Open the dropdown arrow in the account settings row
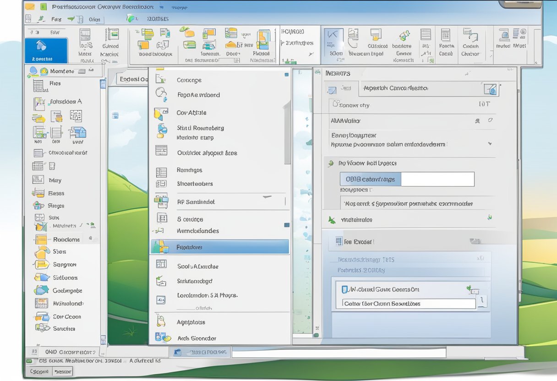The image size is (557, 381). (x=490, y=143)
